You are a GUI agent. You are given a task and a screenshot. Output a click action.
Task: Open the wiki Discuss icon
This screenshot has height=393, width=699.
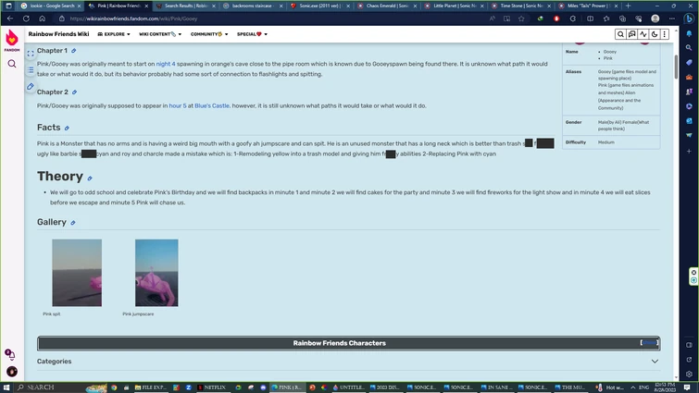point(631,34)
